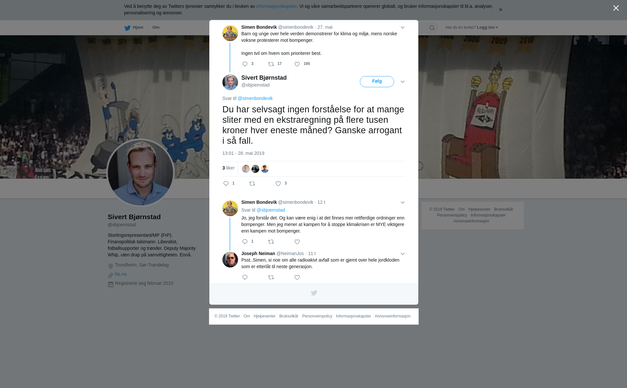Expand options chevron on Sivert Bjørnstad's tweet
The image size is (627, 388).
(x=403, y=82)
